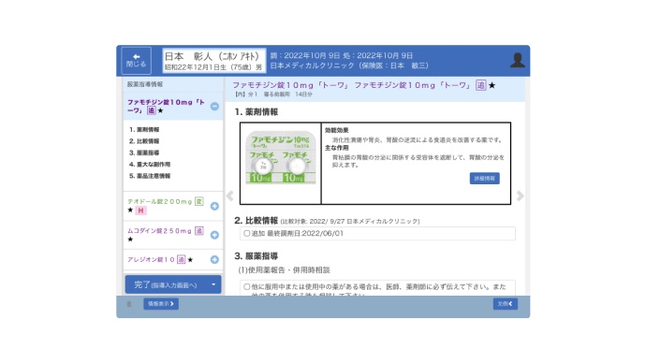Image resolution: width=646 pixels, height=363 pixels.
Task: Click the 閉じる back arrow button
Action: [x=136, y=61]
